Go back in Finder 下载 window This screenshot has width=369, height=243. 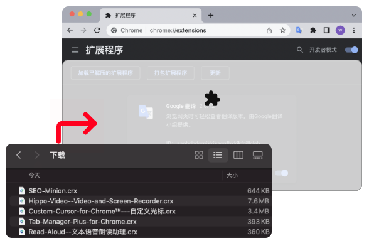click(x=19, y=155)
